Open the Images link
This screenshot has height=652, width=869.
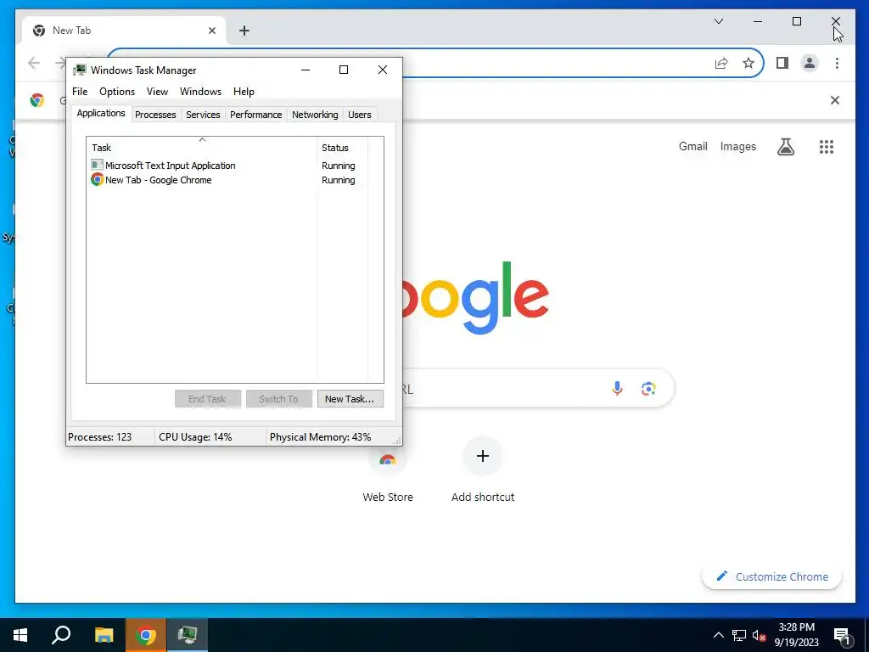pos(738,146)
